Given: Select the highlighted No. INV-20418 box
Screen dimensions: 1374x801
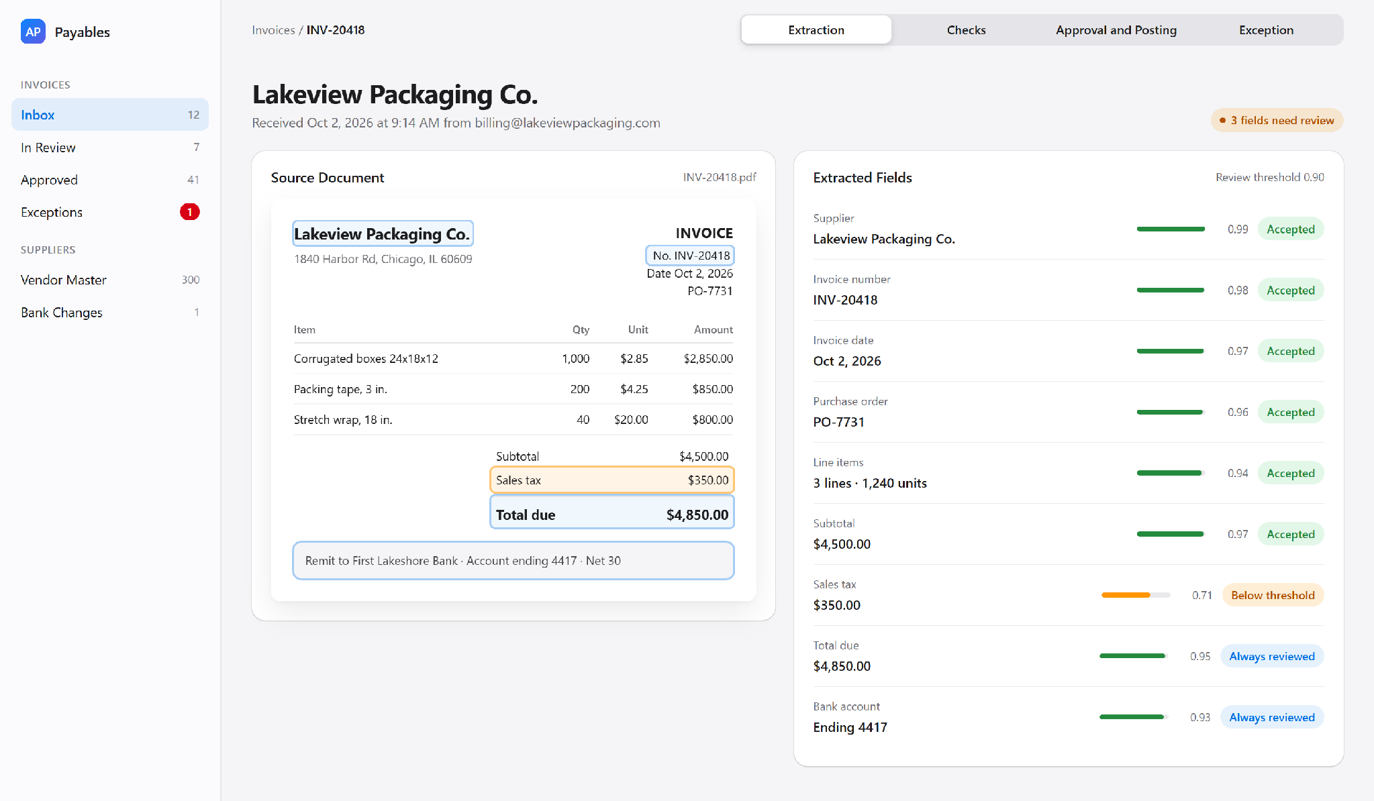Looking at the screenshot, I should (690, 256).
